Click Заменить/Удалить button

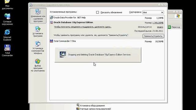click(153, 36)
